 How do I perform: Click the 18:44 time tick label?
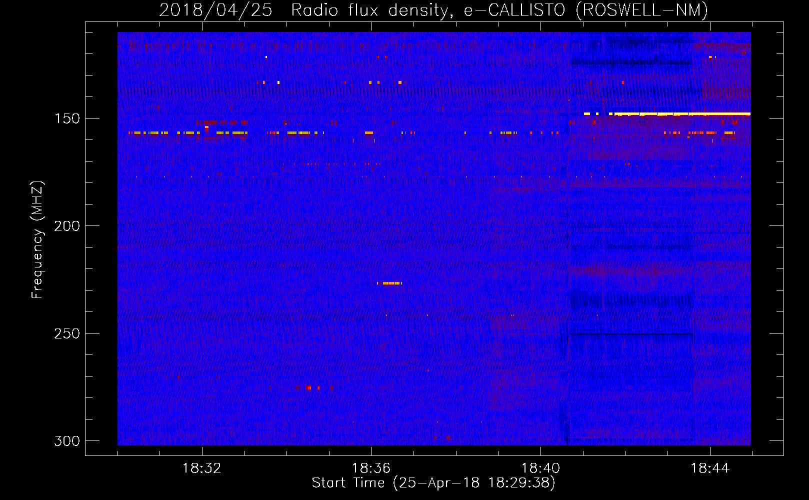(x=710, y=468)
